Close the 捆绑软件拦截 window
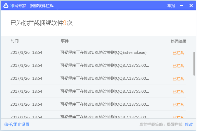Image resolution: width=197 pixels, height=131 pixels. 191,6
